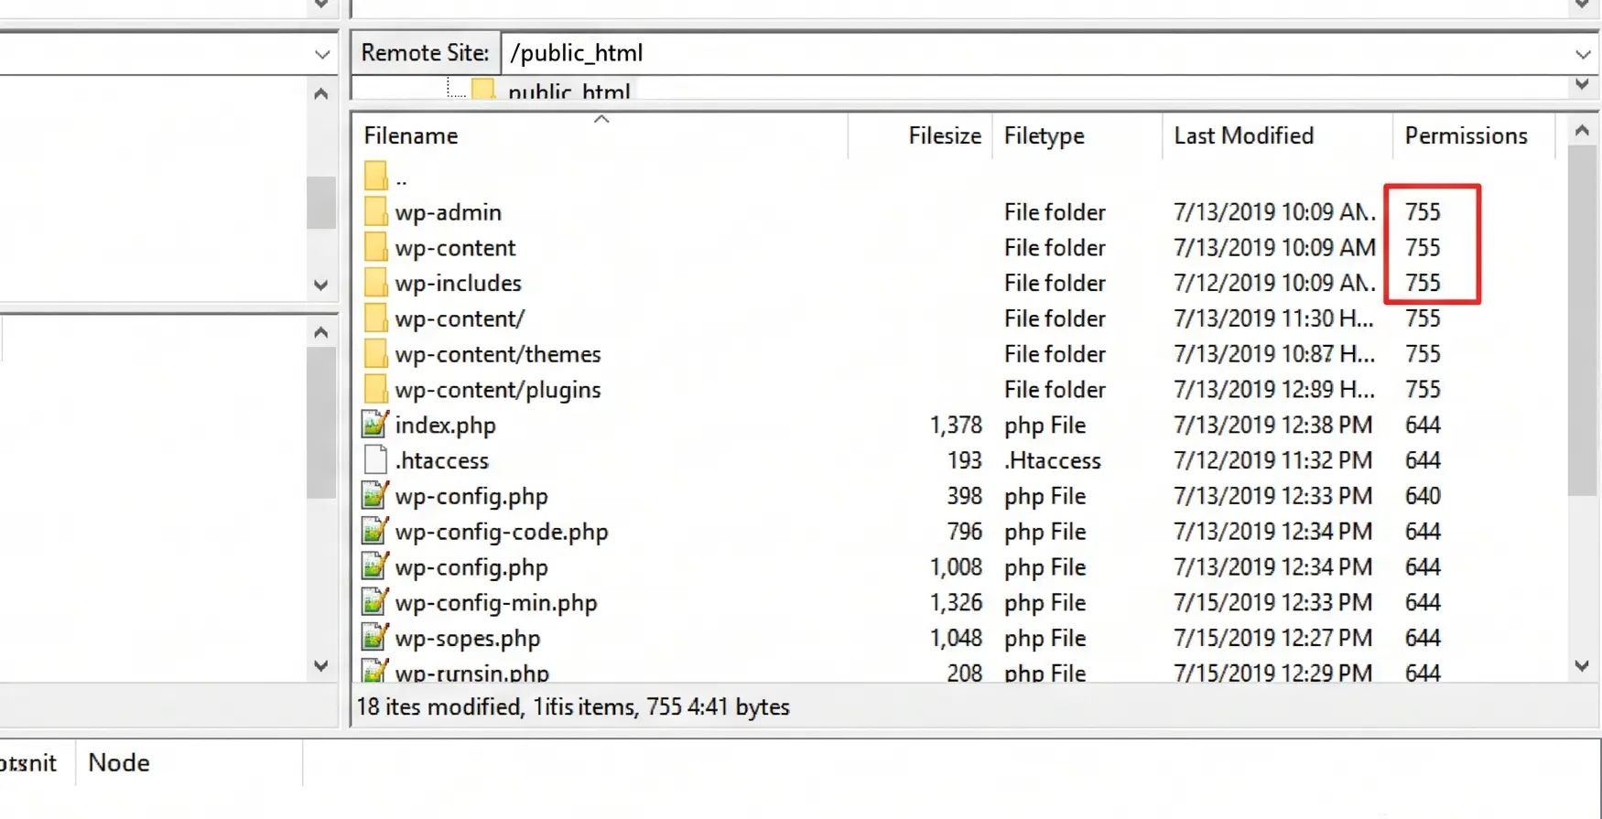
Task: Select the wp-runsin.php file name
Action: point(472,673)
